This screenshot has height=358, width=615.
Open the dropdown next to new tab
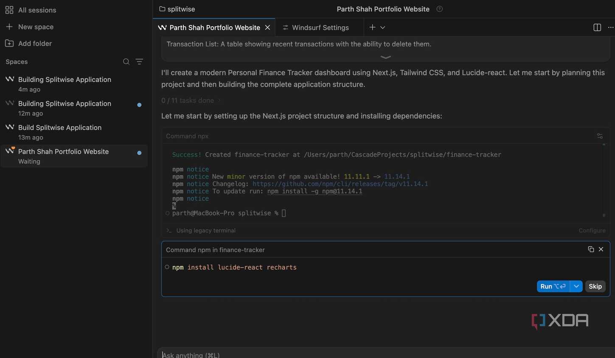[382, 27]
